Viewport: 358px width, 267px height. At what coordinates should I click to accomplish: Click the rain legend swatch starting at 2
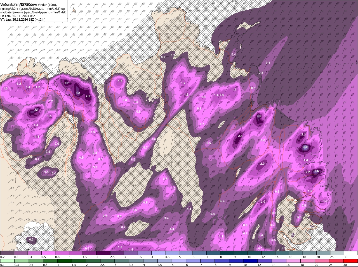point(93,261)
